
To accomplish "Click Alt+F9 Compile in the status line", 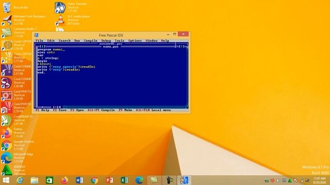I will pos(101,110).
